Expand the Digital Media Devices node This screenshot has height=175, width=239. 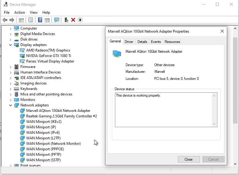coord(10,34)
